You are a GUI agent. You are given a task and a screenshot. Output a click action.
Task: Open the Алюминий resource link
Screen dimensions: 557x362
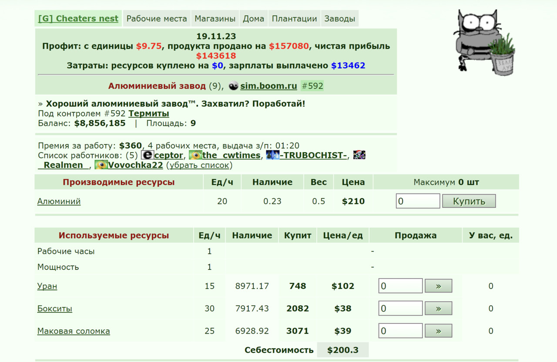coord(59,202)
